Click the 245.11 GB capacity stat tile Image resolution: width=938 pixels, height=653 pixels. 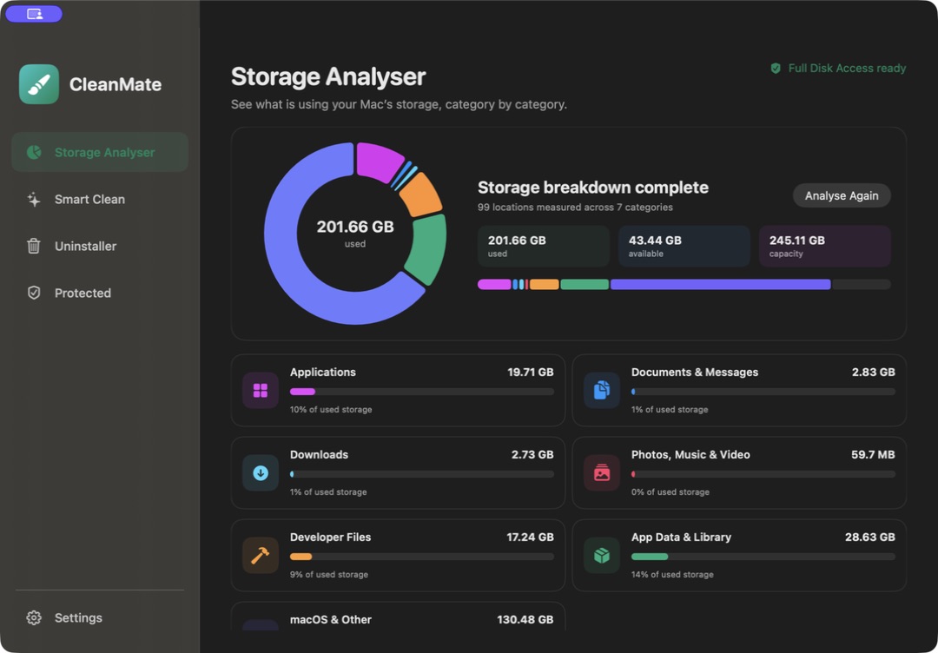pos(825,246)
